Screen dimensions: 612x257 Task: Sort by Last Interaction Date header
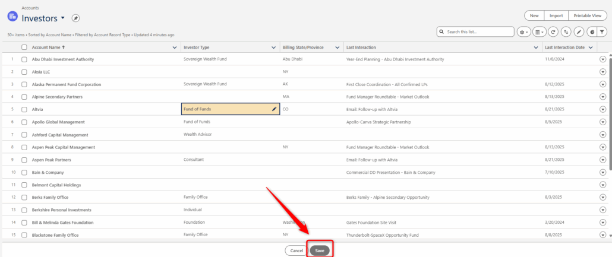pyautogui.click(x=564, y=47)
